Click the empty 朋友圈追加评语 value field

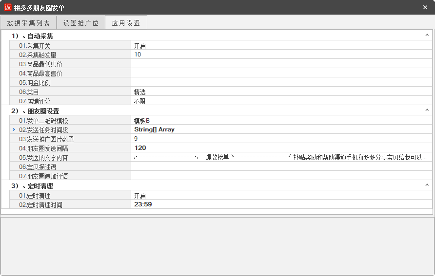click(x=281, y=176)
